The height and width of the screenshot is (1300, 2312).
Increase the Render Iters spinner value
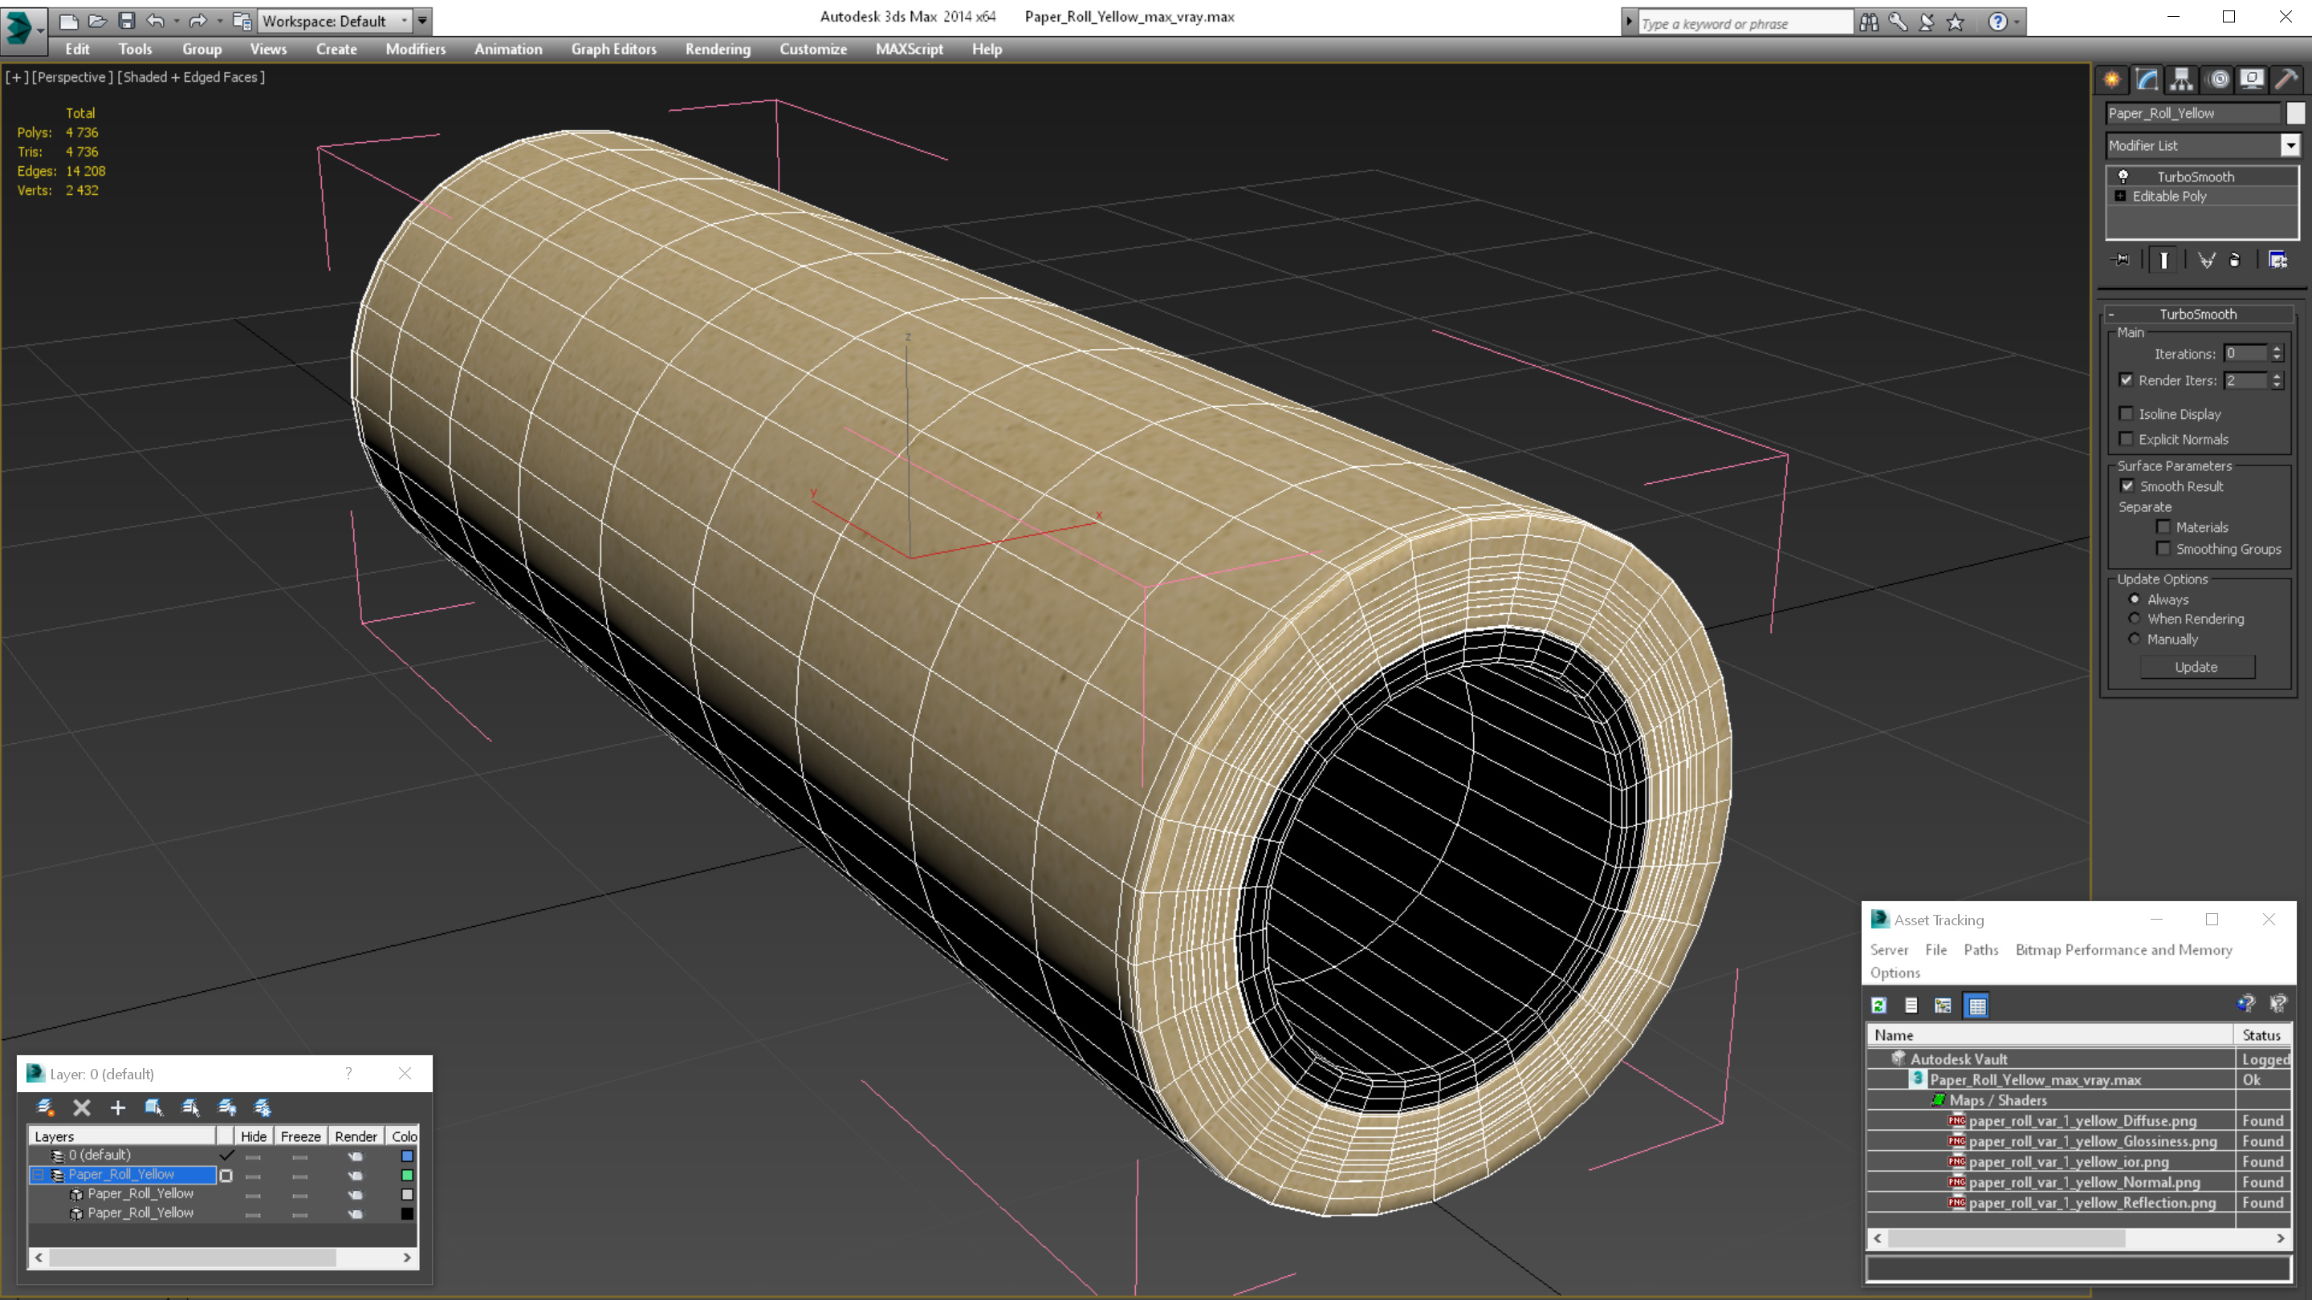point(2277,377)
